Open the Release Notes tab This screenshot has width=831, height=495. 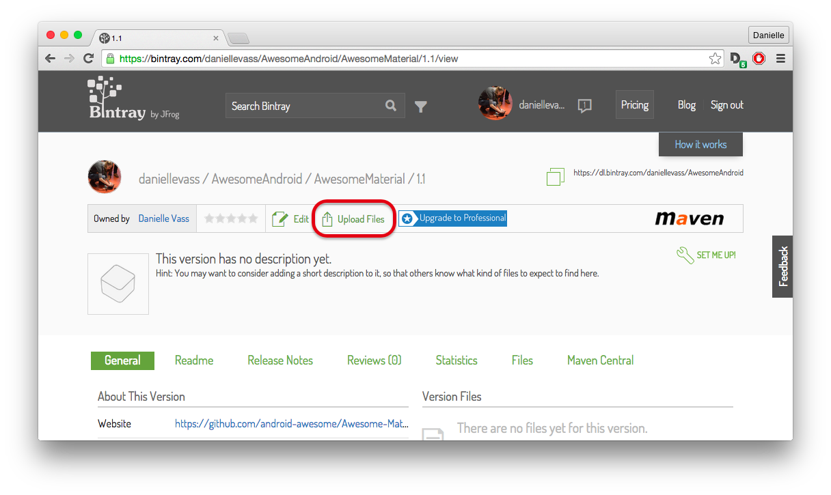coord(280,360)
